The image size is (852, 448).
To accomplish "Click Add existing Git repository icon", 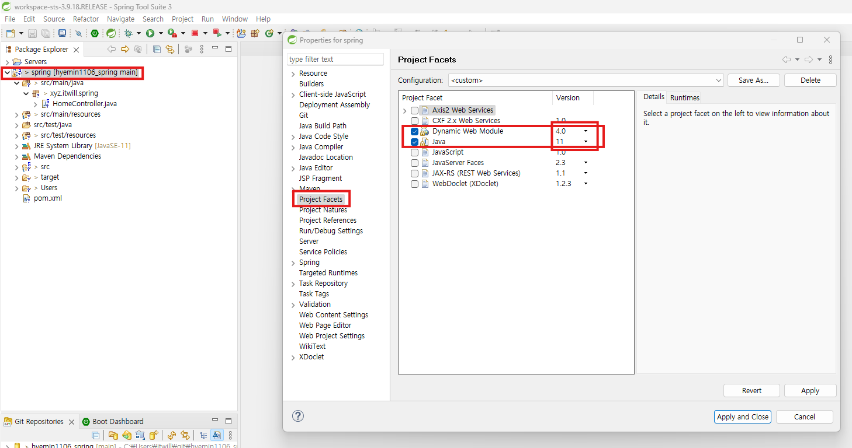I will (113, 435).
